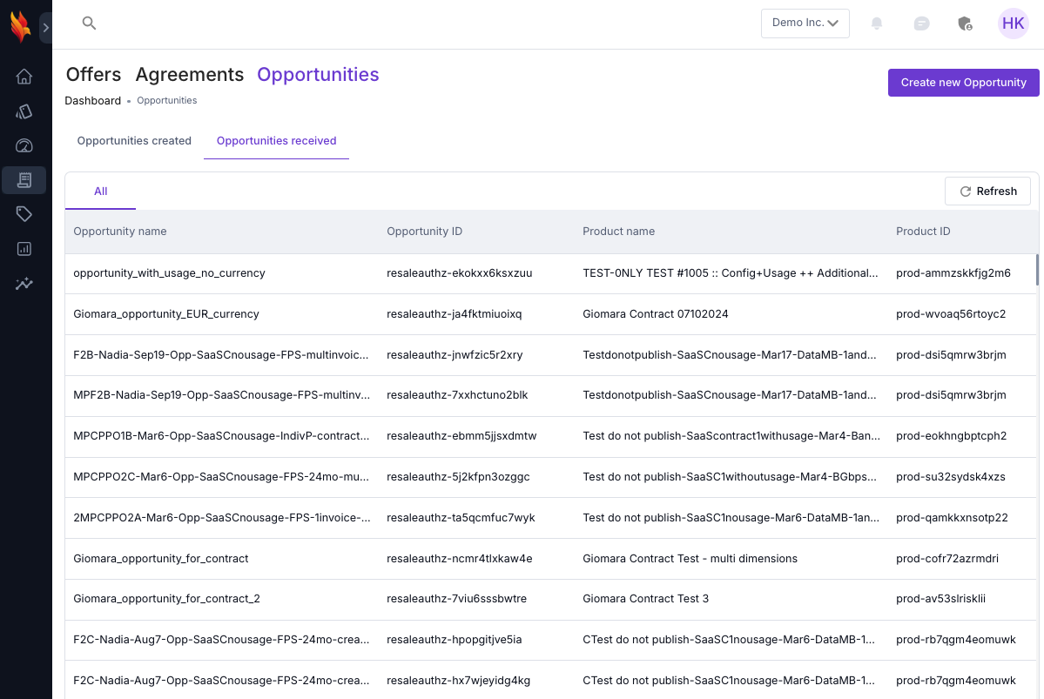Open the chat messages icon
The height and width of the screenshot is (699, 1044).
tap(921, 24)
